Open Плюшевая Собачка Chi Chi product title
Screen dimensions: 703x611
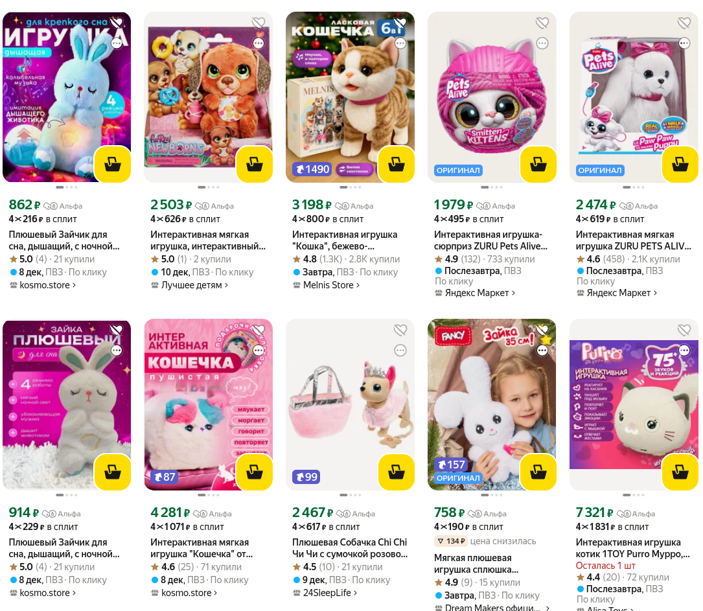tap(350, 548)
